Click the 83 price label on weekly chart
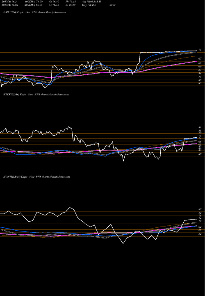 (x=200, y=131)
